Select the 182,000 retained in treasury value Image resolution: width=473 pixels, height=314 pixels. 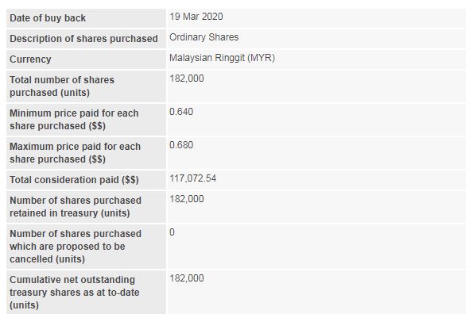tap(187, 199)
